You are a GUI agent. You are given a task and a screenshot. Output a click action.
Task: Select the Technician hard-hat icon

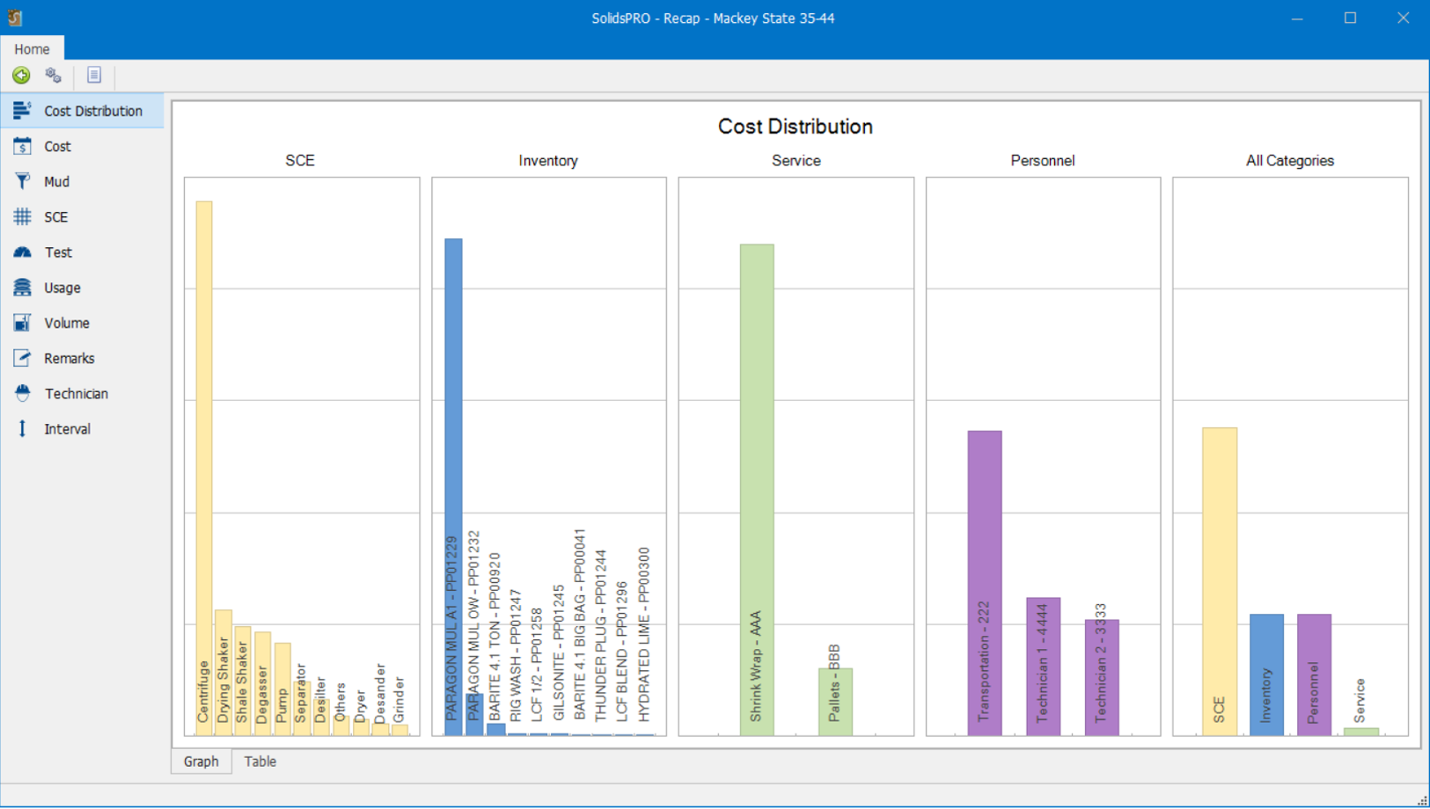click(x=22, y=393)
